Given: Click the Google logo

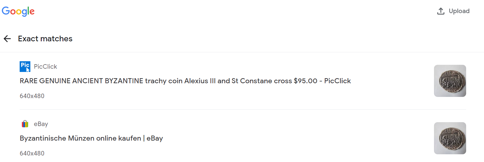Looking at the screenshot, I should (18, 11).
